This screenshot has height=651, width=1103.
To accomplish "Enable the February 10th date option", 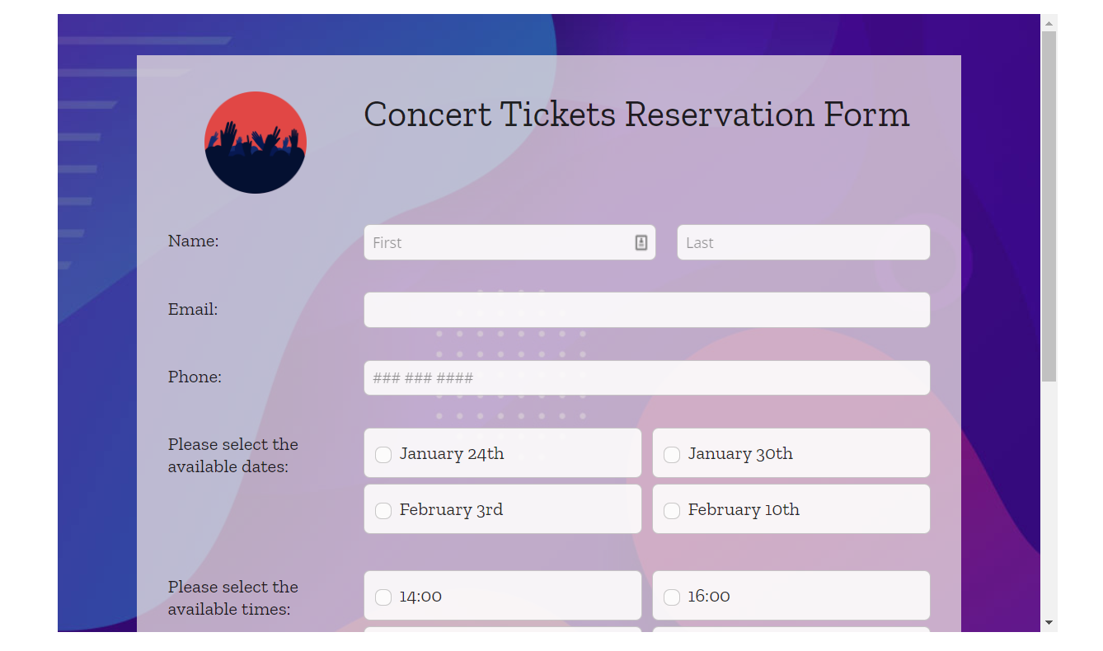I will 672,511.
